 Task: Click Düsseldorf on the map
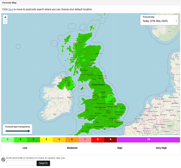(161, 125)
